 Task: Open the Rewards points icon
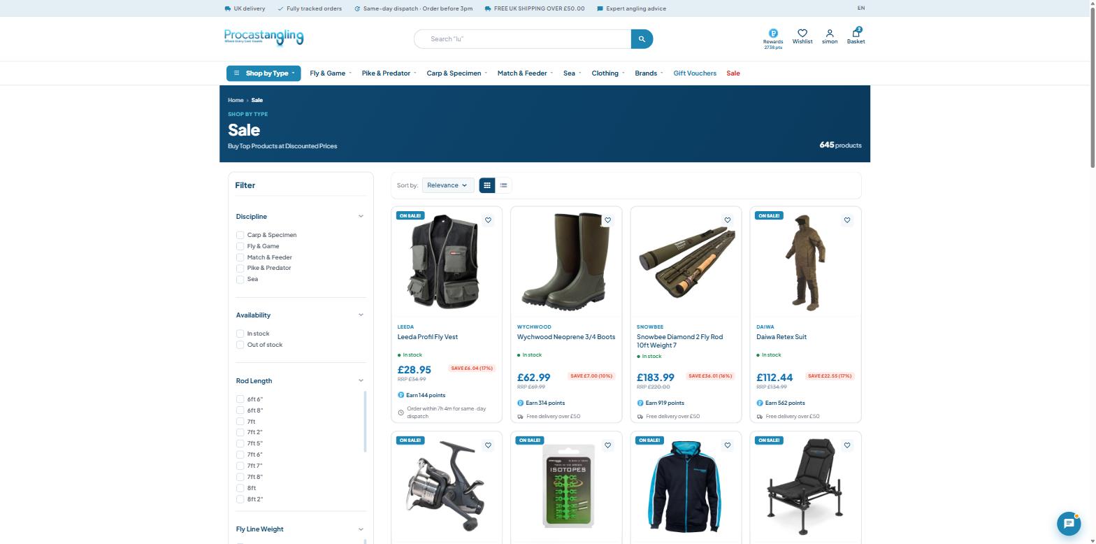(x=773, y=33)
